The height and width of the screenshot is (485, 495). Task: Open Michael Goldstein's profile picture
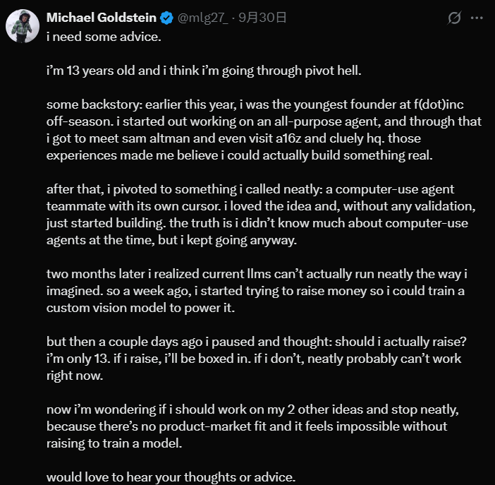(x=22, y=26)
